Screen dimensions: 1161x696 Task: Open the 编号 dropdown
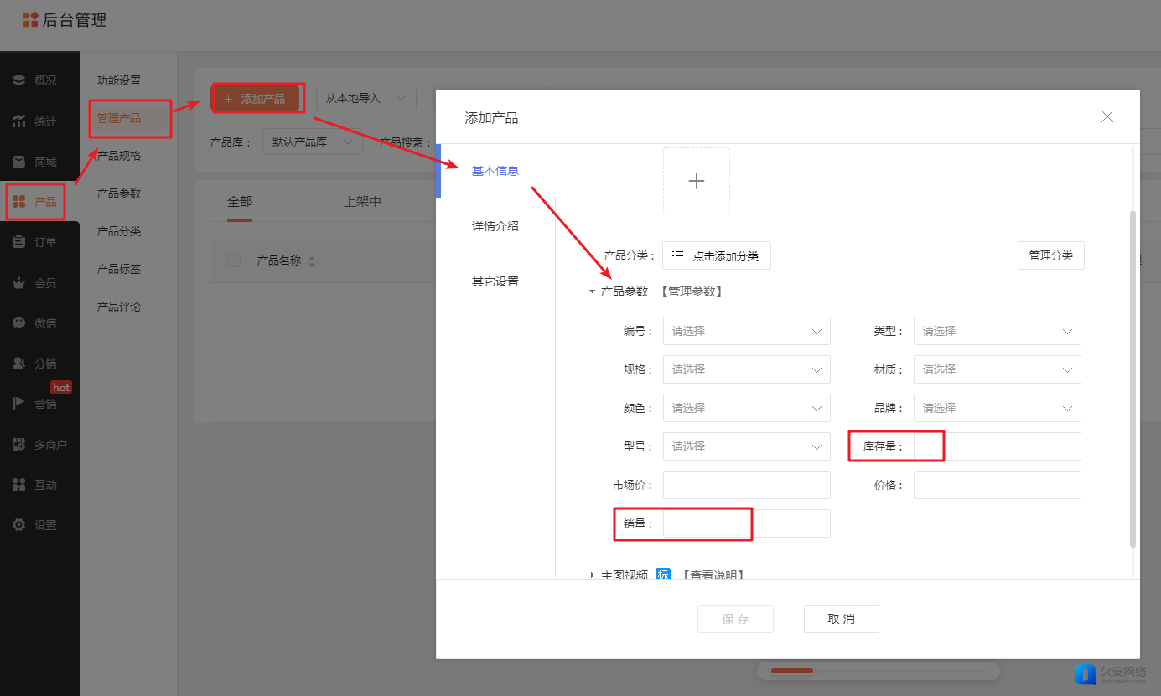point(746,331)
